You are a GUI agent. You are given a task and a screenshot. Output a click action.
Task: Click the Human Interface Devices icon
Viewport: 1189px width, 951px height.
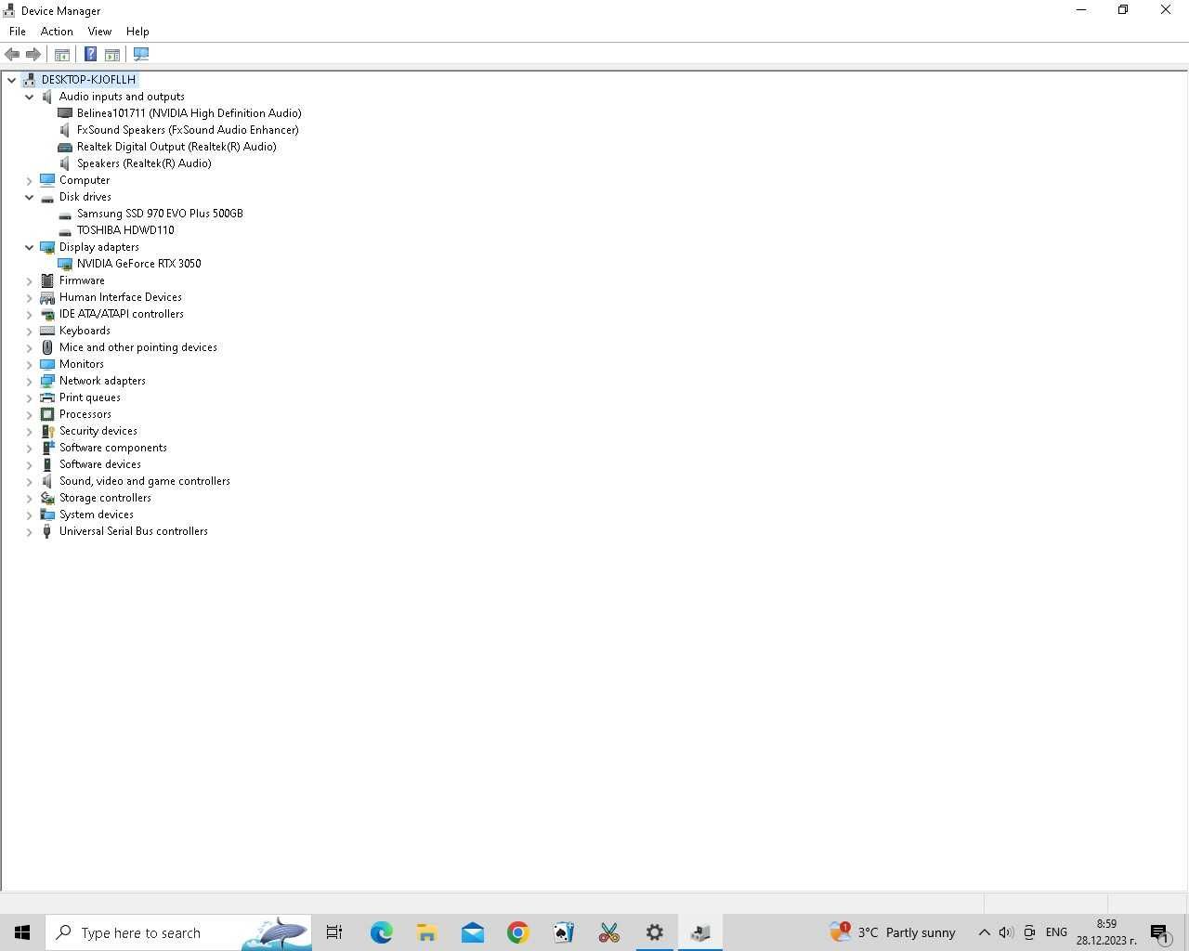(47, 297)
